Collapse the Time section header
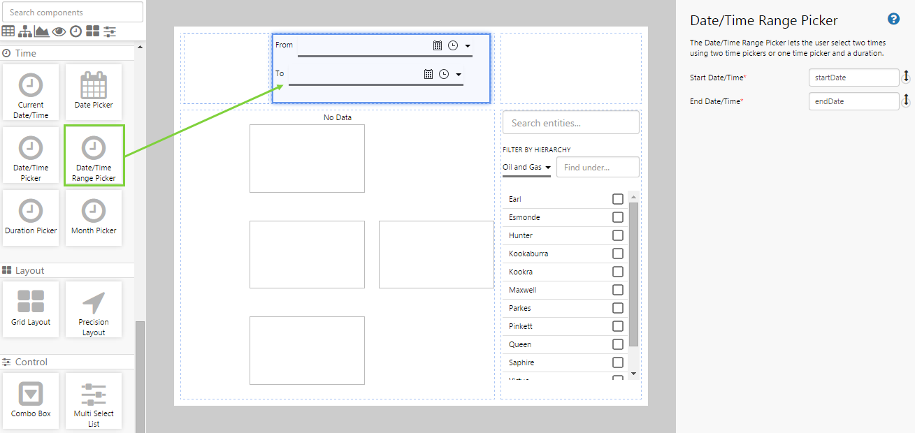Viewport: 915px width, 433px height. point(67,53)
